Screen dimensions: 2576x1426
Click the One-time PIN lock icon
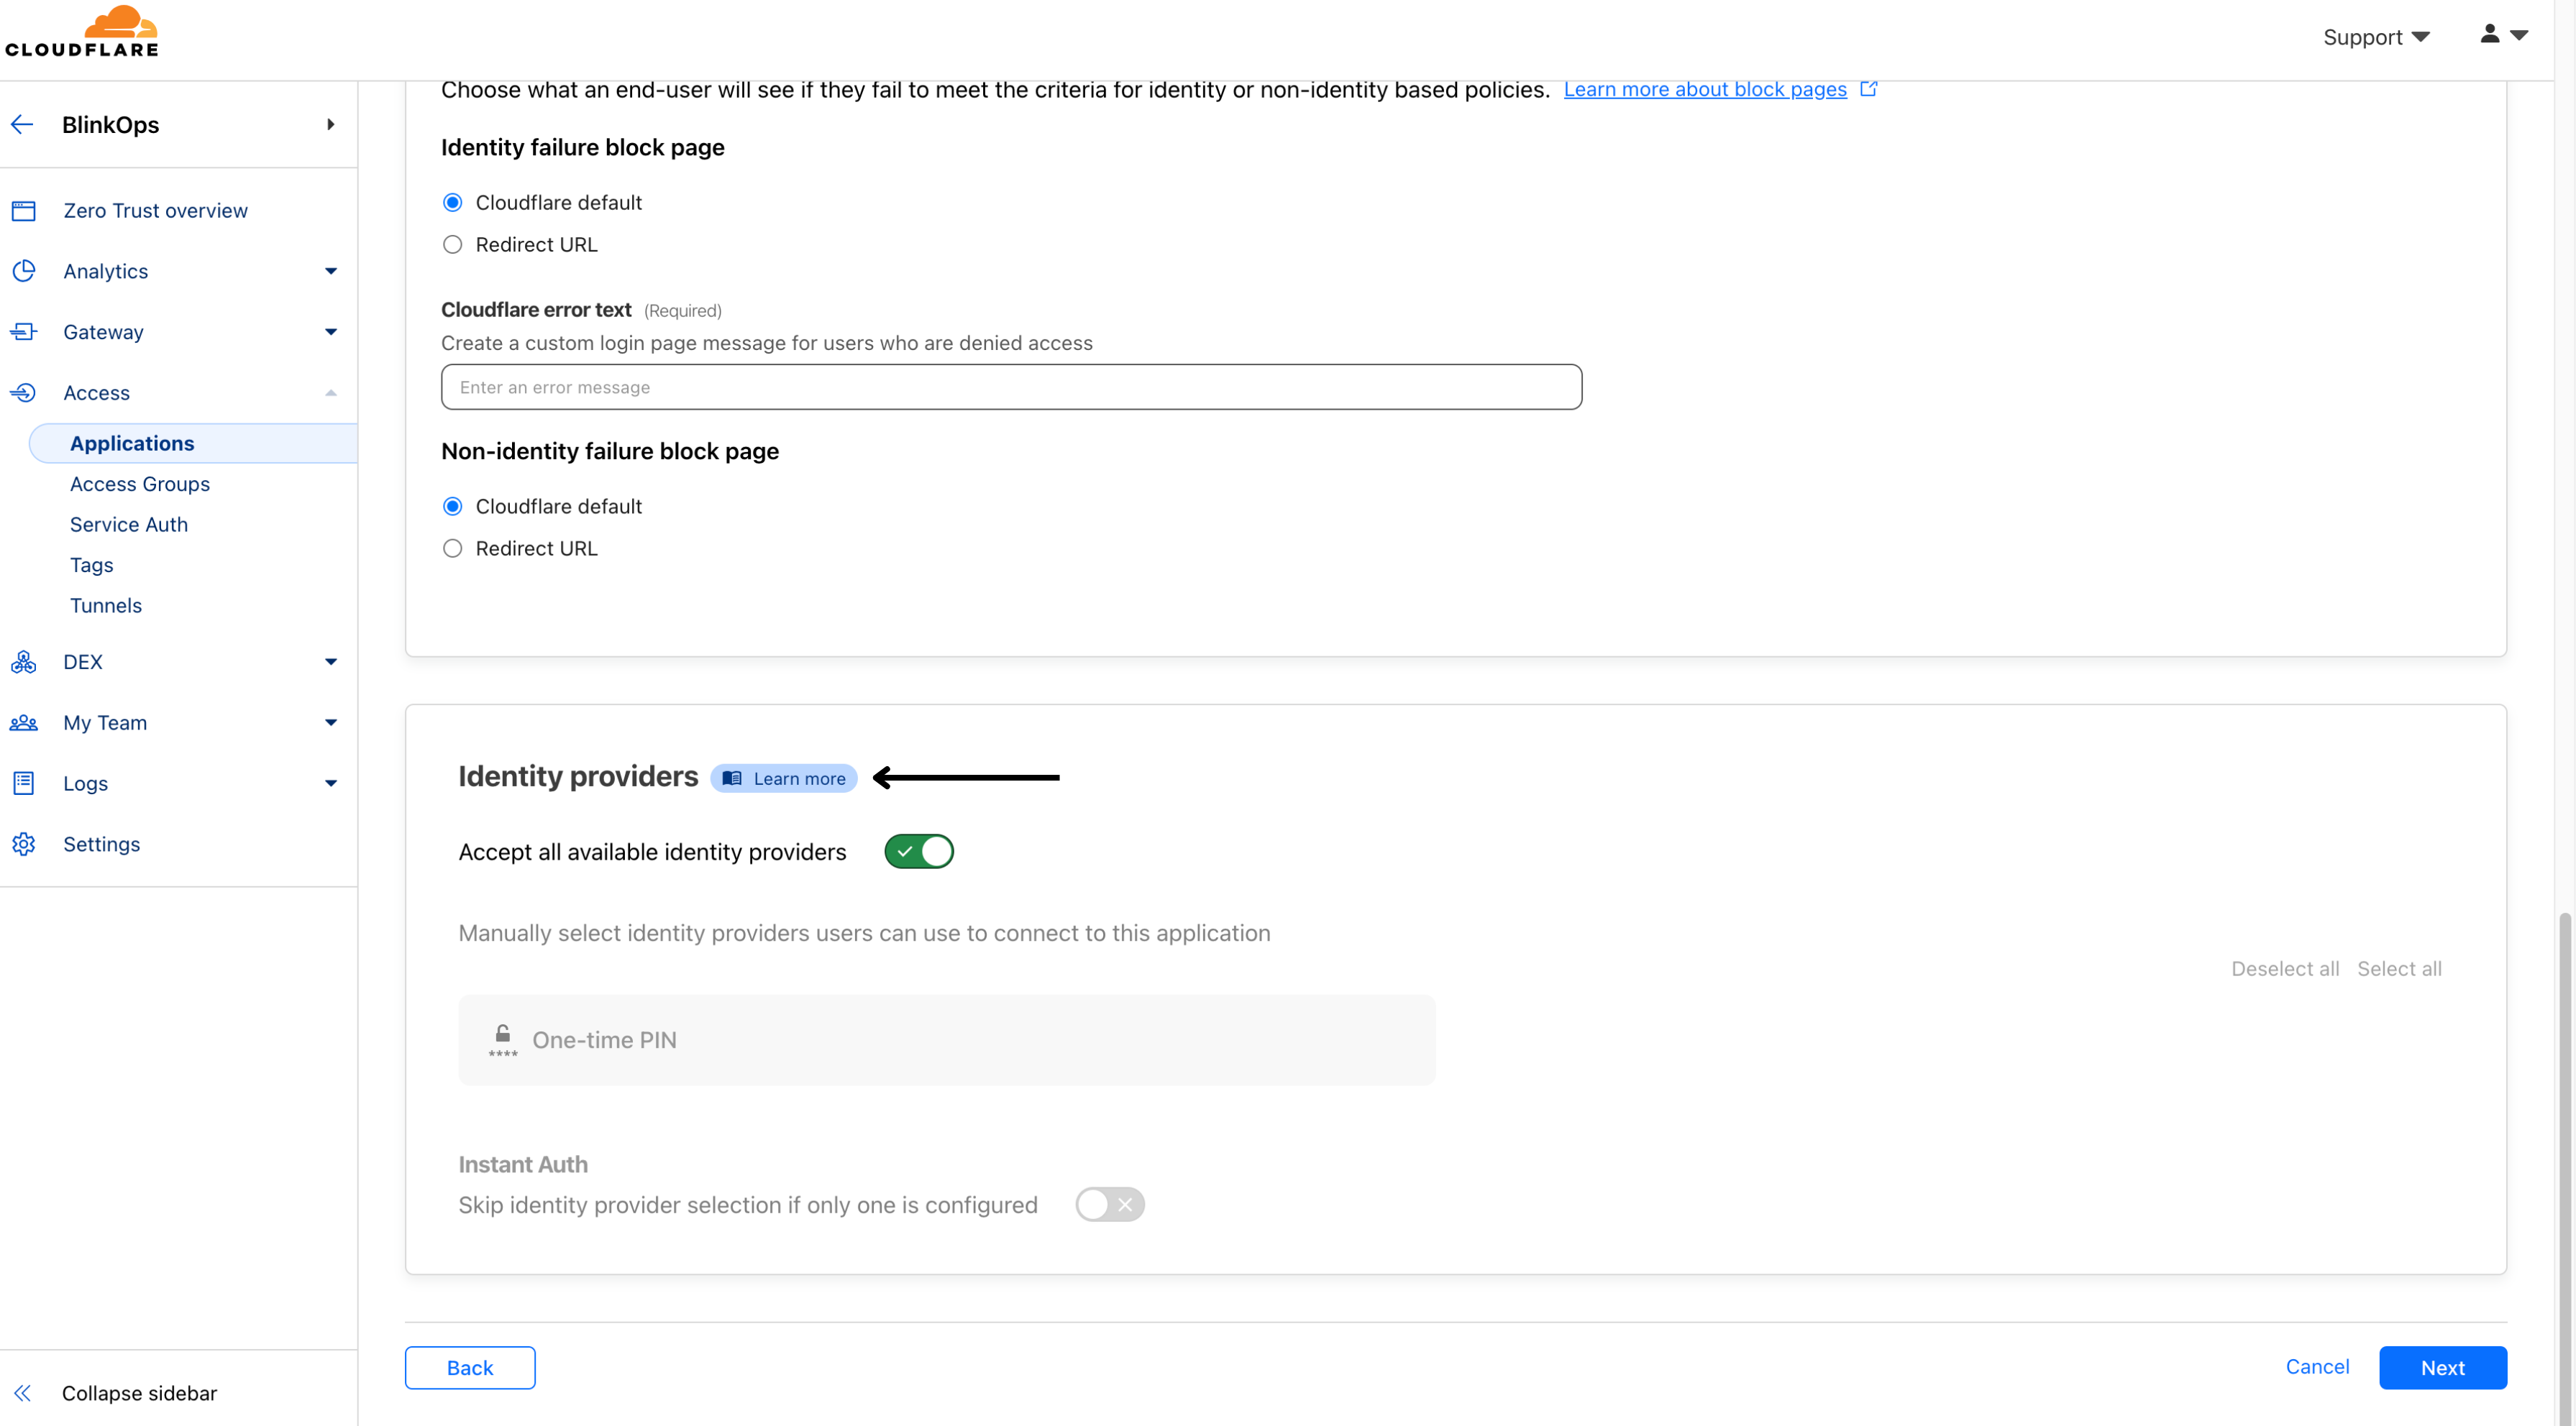coord(503,1039)
